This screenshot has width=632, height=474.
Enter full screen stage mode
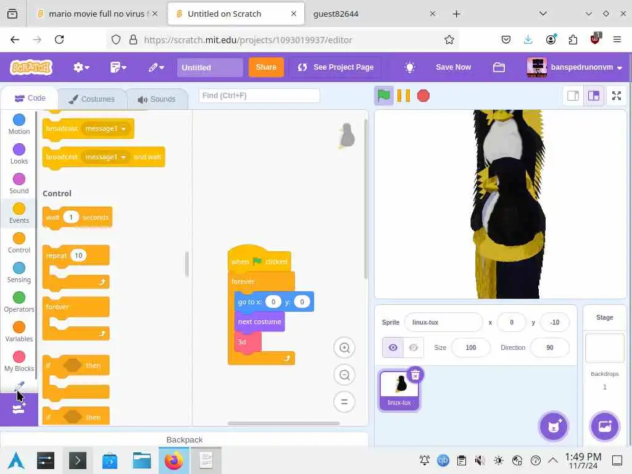[617, 96]
